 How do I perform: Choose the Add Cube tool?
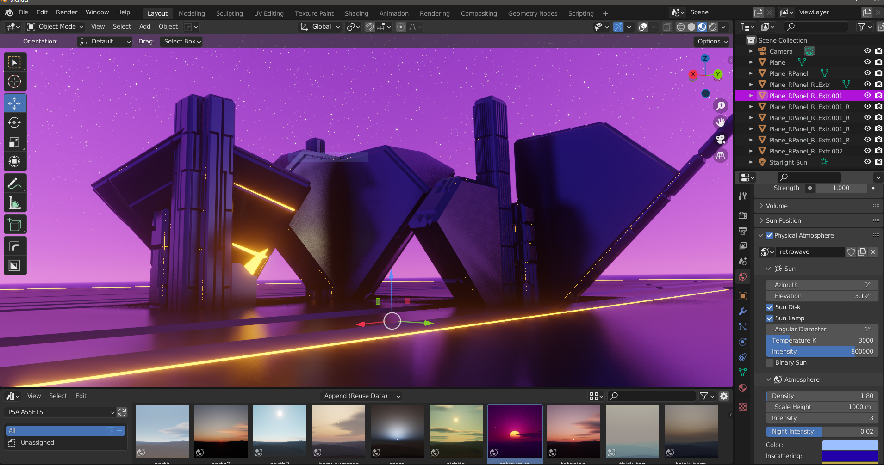pos(14,225)
